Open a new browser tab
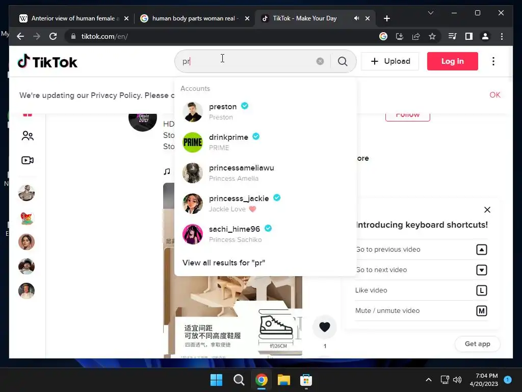This screenshot has height=392, width=522. click(x=386, y=19)
